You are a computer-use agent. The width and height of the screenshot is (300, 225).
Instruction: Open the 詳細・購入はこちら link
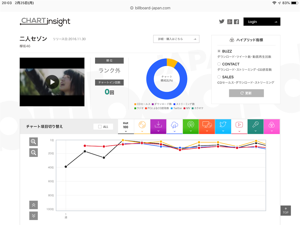point(176,39)
